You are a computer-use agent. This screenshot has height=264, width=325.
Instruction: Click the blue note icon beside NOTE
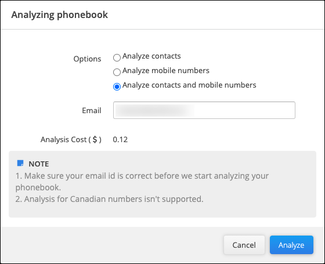click(20, 163)
